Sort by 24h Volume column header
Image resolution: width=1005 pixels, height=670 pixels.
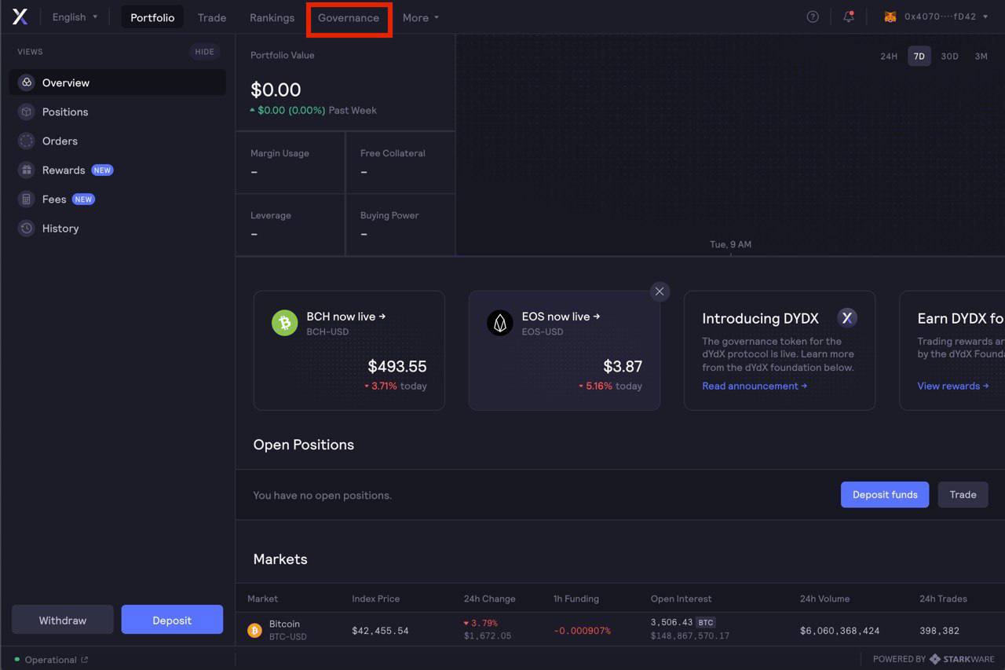click(x=824, y=599)
